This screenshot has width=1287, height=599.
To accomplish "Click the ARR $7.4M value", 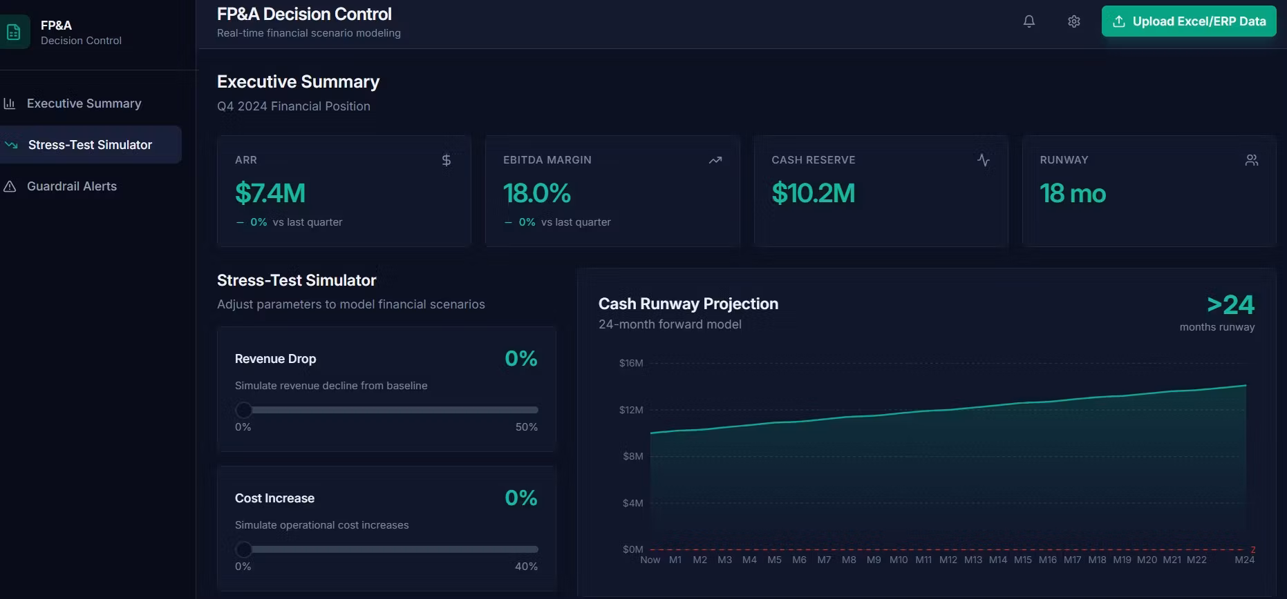I will (270, 193).
